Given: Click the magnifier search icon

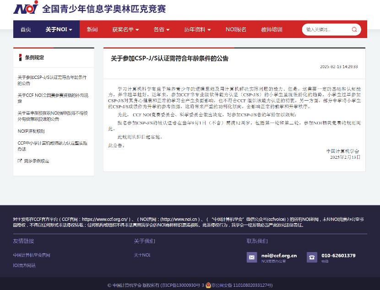Looking at the screenshot, I should pos(354,30).
